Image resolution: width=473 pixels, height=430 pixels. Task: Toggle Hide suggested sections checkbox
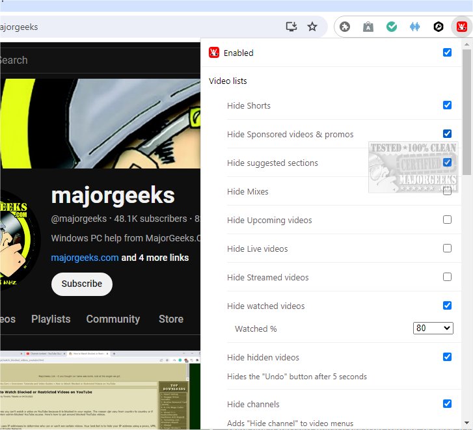[x=447, y=163]
